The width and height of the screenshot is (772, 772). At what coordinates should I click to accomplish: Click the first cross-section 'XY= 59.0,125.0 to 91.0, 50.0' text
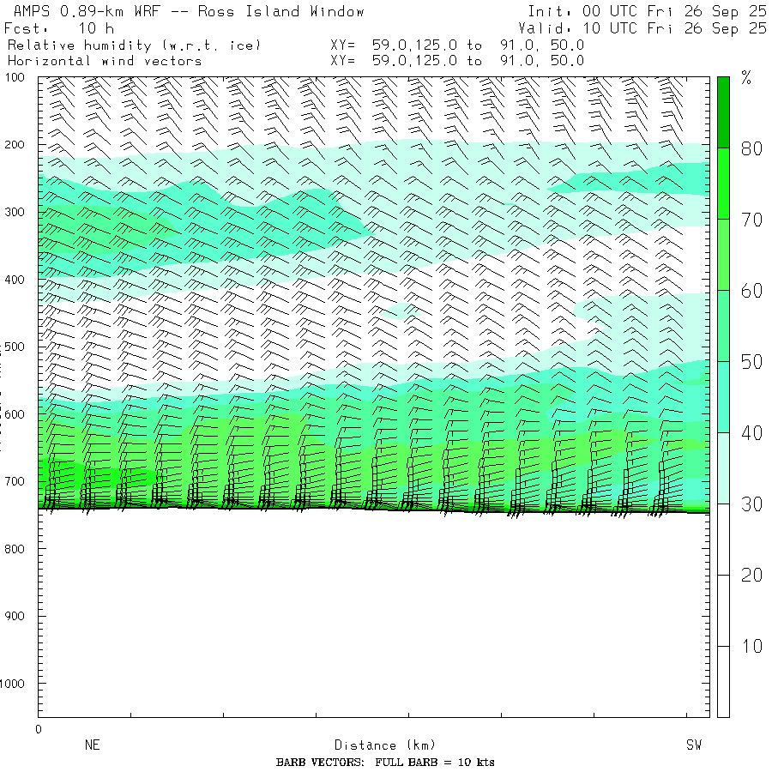coord(457,45)
